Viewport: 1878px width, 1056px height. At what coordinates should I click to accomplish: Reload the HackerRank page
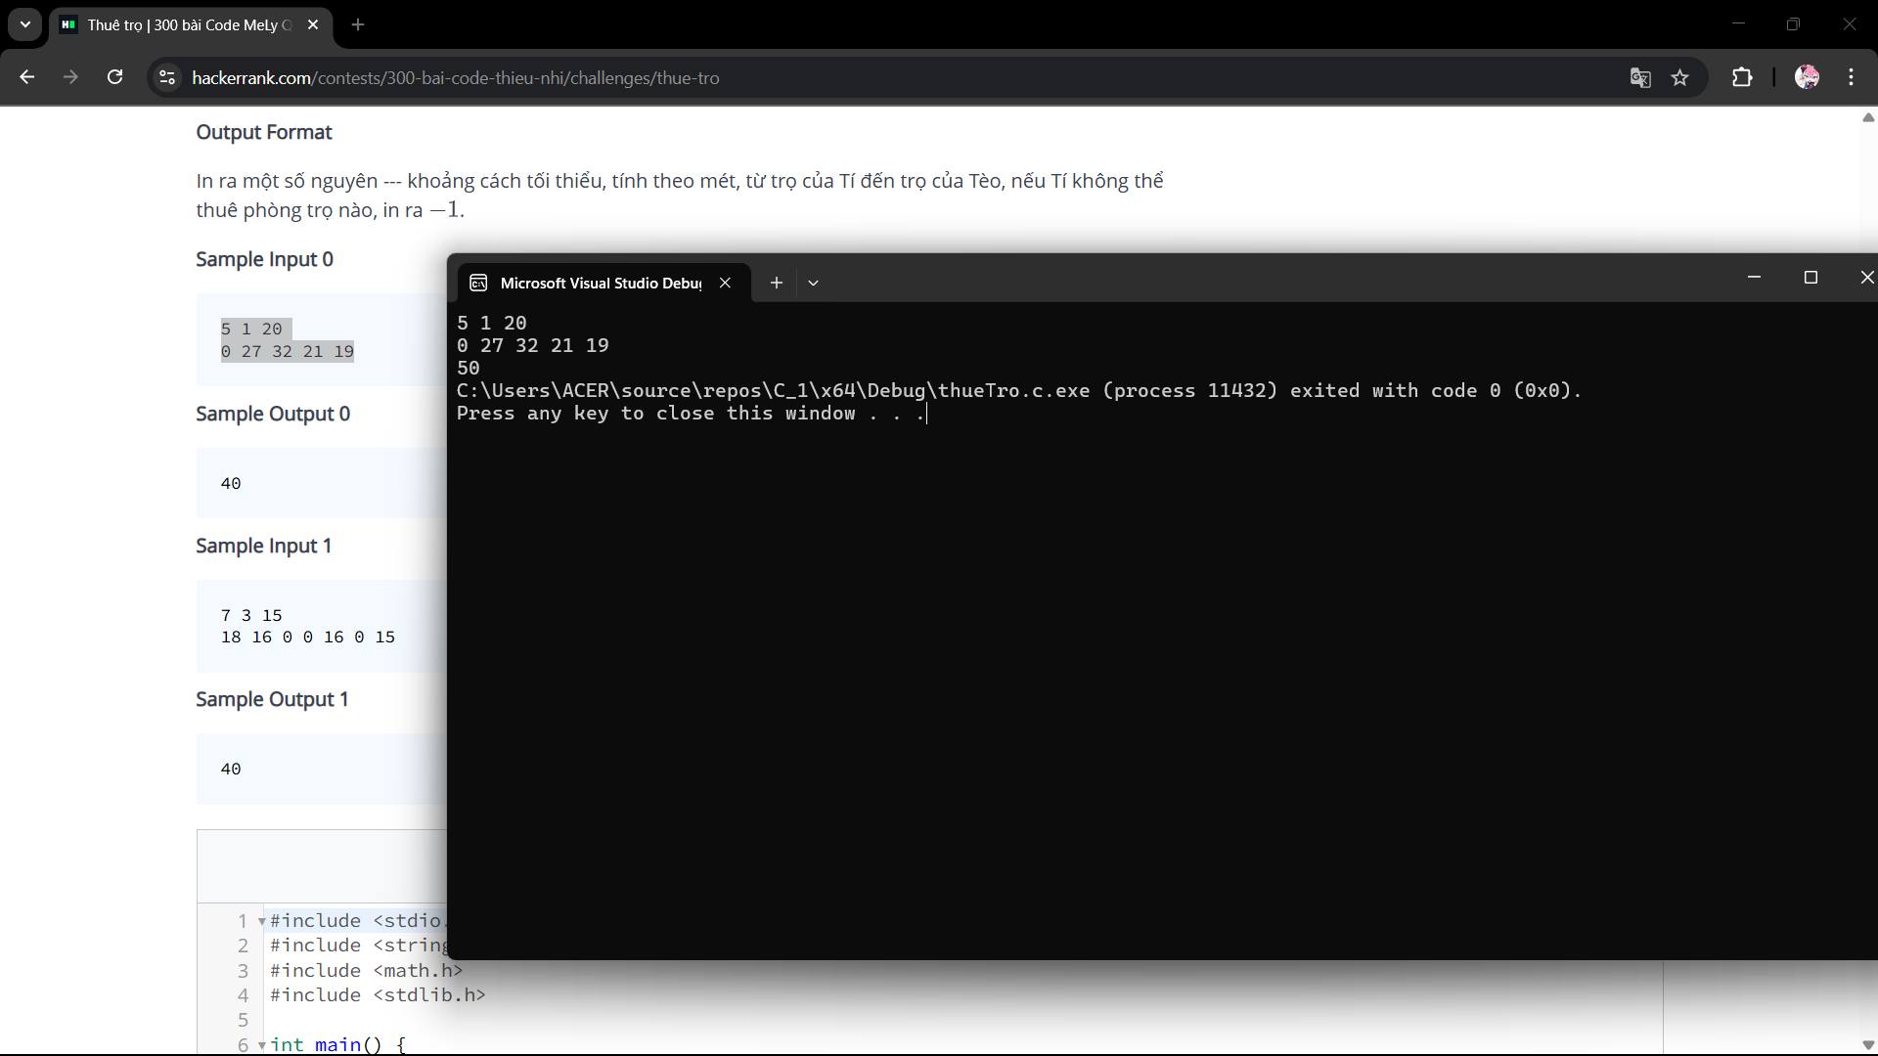pos(114,77)
